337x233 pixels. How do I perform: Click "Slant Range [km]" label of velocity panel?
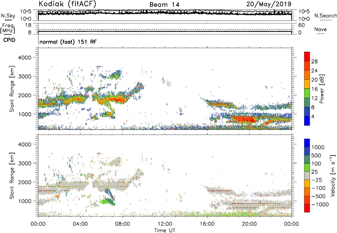click(12, 176)
